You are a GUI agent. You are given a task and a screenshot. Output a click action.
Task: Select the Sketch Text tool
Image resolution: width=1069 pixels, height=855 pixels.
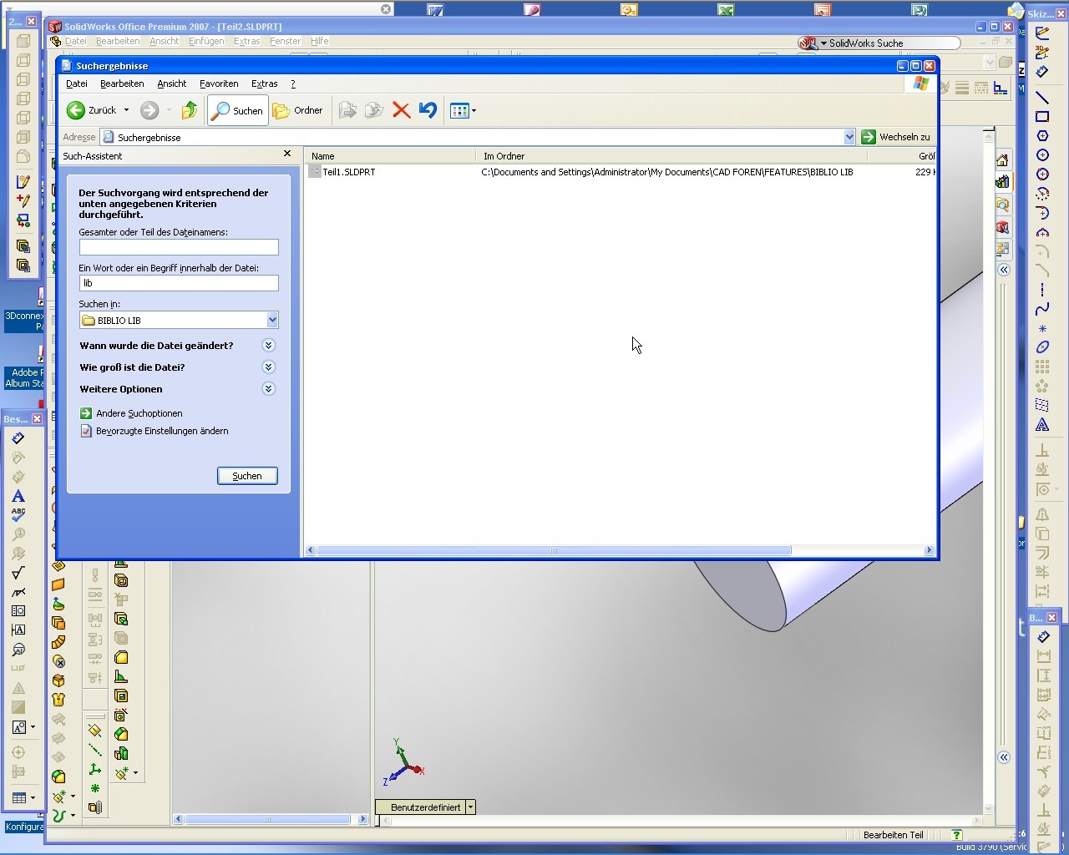point(1042,425)
